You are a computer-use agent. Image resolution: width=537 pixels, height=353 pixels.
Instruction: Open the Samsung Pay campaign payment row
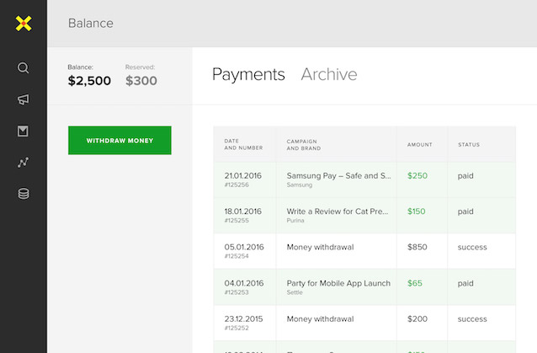tap(338, 175)
